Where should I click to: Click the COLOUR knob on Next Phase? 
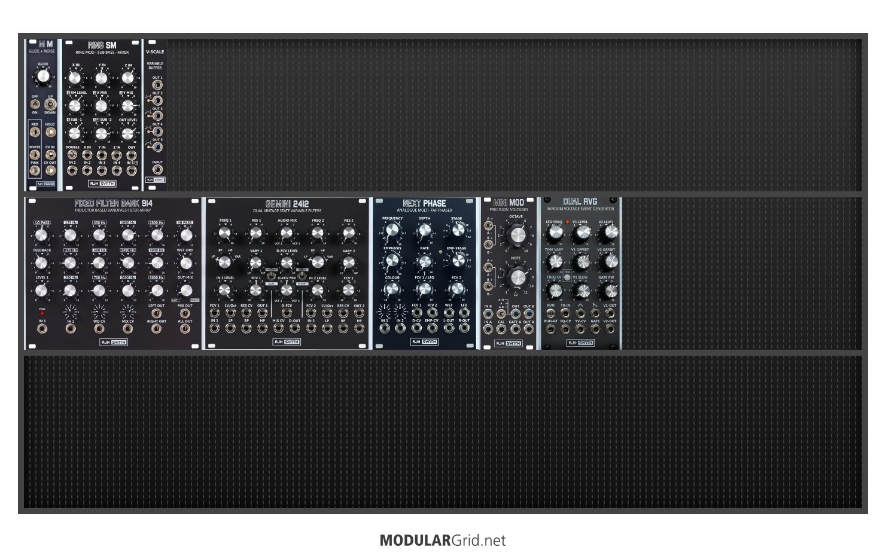392,289
